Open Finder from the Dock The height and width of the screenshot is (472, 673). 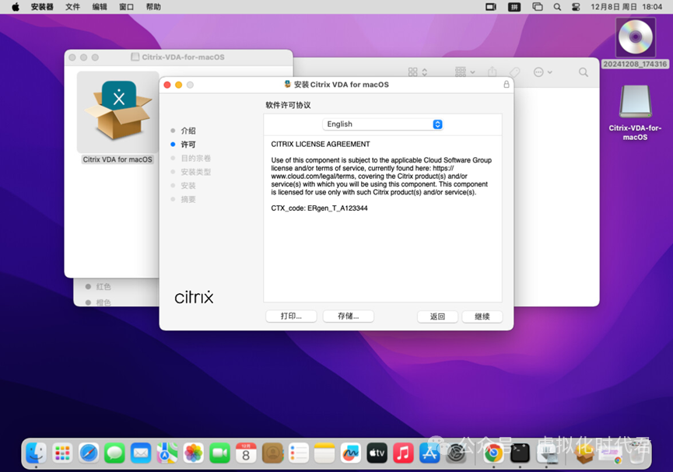coord(36,453)
